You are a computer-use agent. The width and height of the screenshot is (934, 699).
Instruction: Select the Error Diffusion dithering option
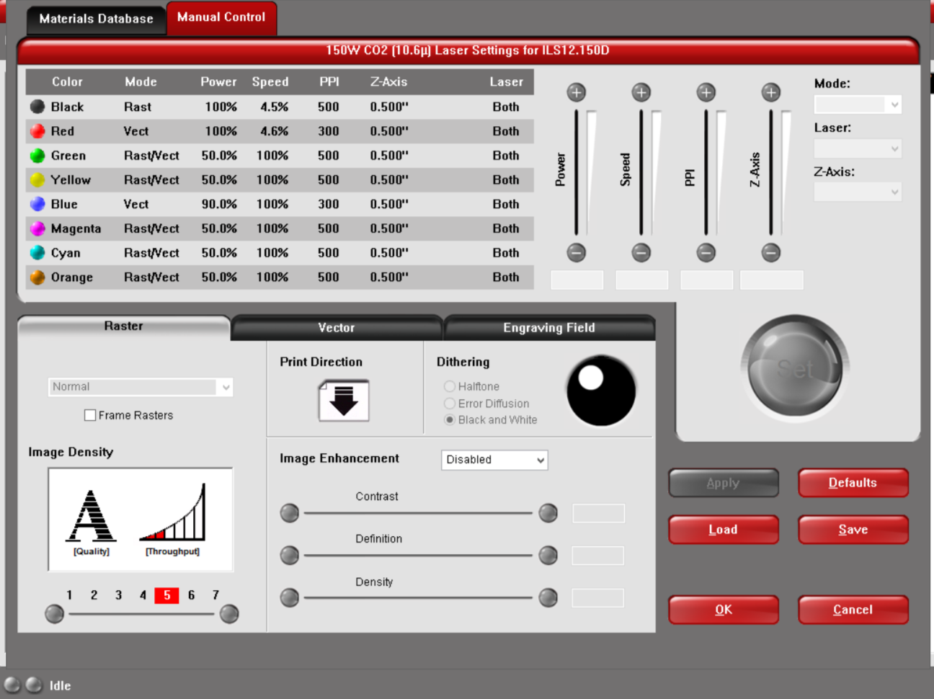tap(450, 404)
